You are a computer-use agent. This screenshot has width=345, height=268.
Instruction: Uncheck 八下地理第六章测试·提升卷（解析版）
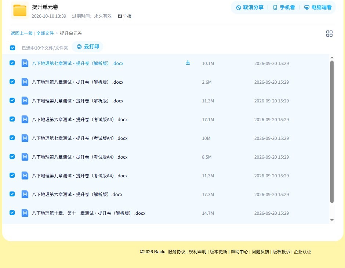point(12,194)
